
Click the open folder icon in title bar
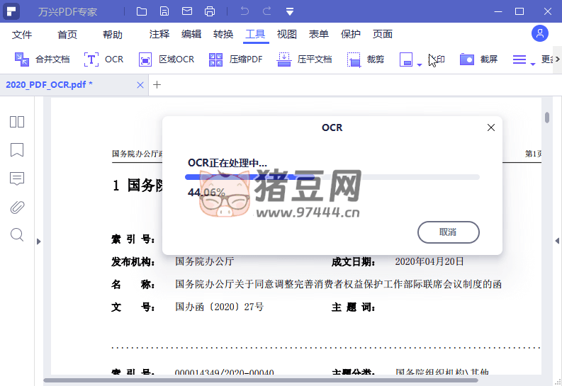click(x=142, y=11)
